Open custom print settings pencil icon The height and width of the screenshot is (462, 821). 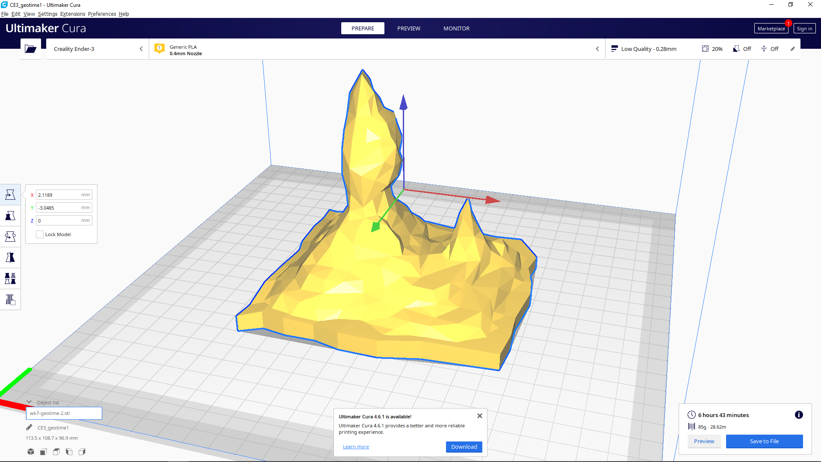tap(792, 49)
